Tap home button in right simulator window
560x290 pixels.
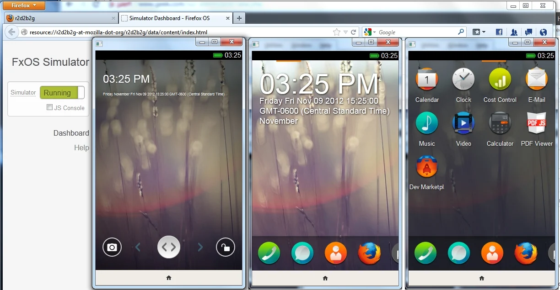click(x=482, y=278)
